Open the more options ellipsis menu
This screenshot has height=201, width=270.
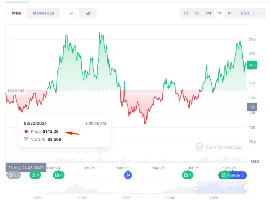coord(260,13)
